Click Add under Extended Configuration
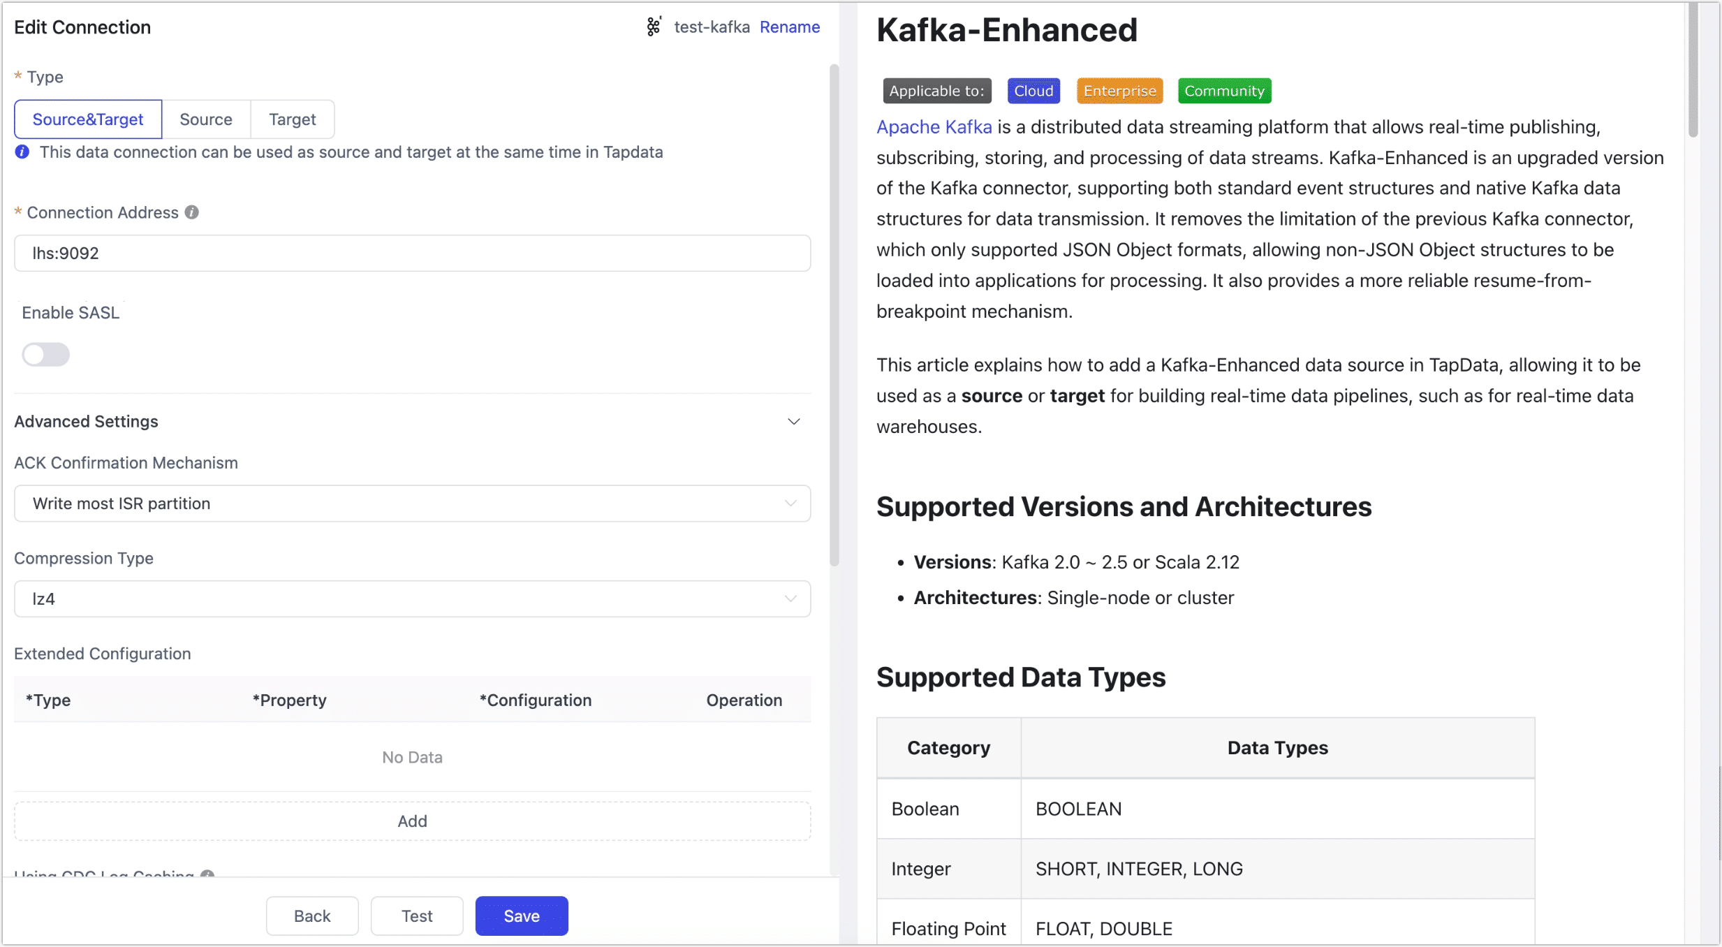 (x=412, y=821)
